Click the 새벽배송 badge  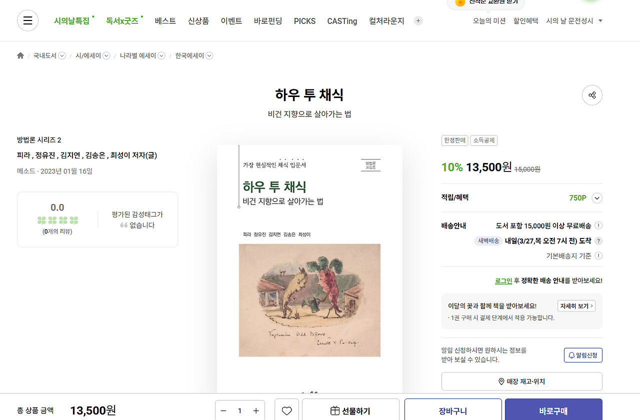[x=488, y=241]
